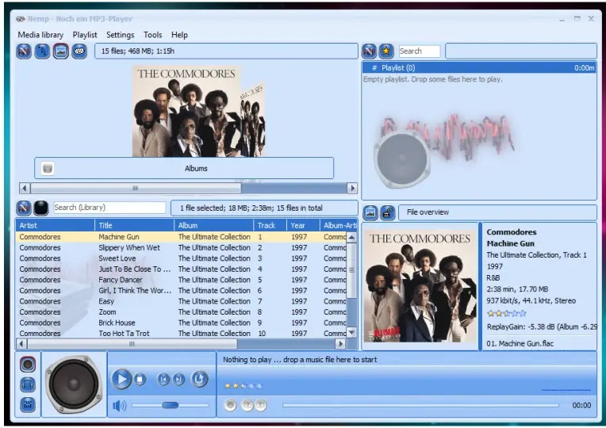
Task: Click the Search (Library) field
Action: (x=109, y=208)
